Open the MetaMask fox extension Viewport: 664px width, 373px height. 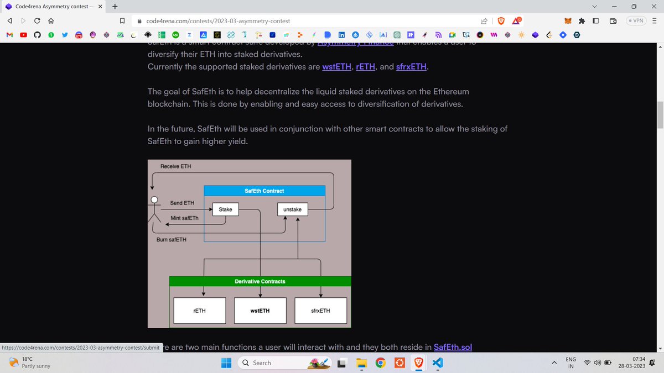(568, 21)
